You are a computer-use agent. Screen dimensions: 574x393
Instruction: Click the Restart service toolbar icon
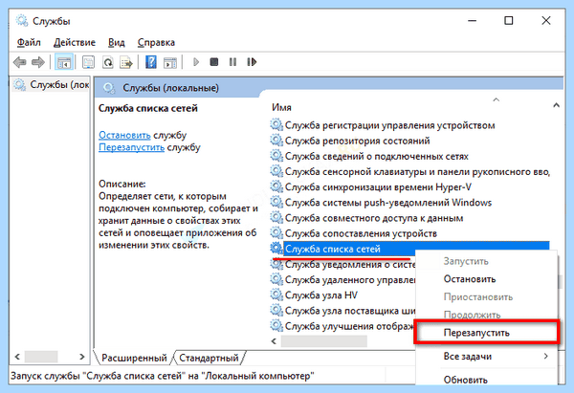(252, 62)
